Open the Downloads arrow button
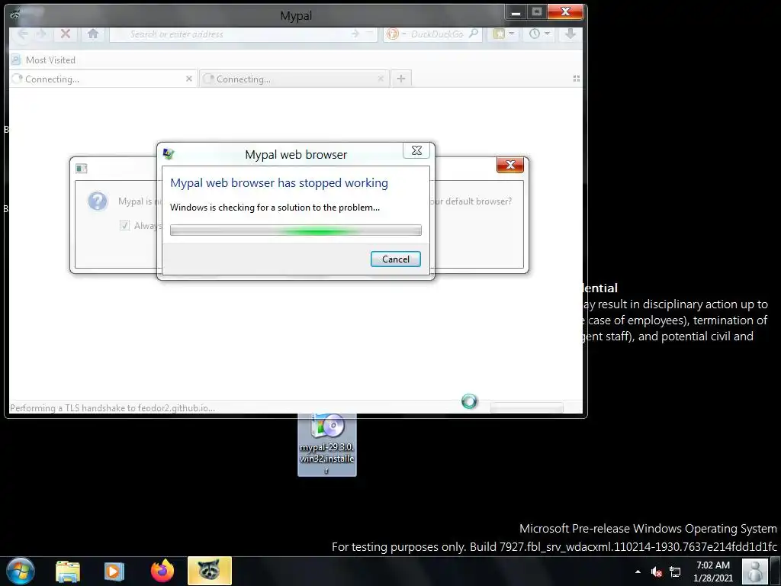Screen dimensions: 781x586 pos(570,34)
